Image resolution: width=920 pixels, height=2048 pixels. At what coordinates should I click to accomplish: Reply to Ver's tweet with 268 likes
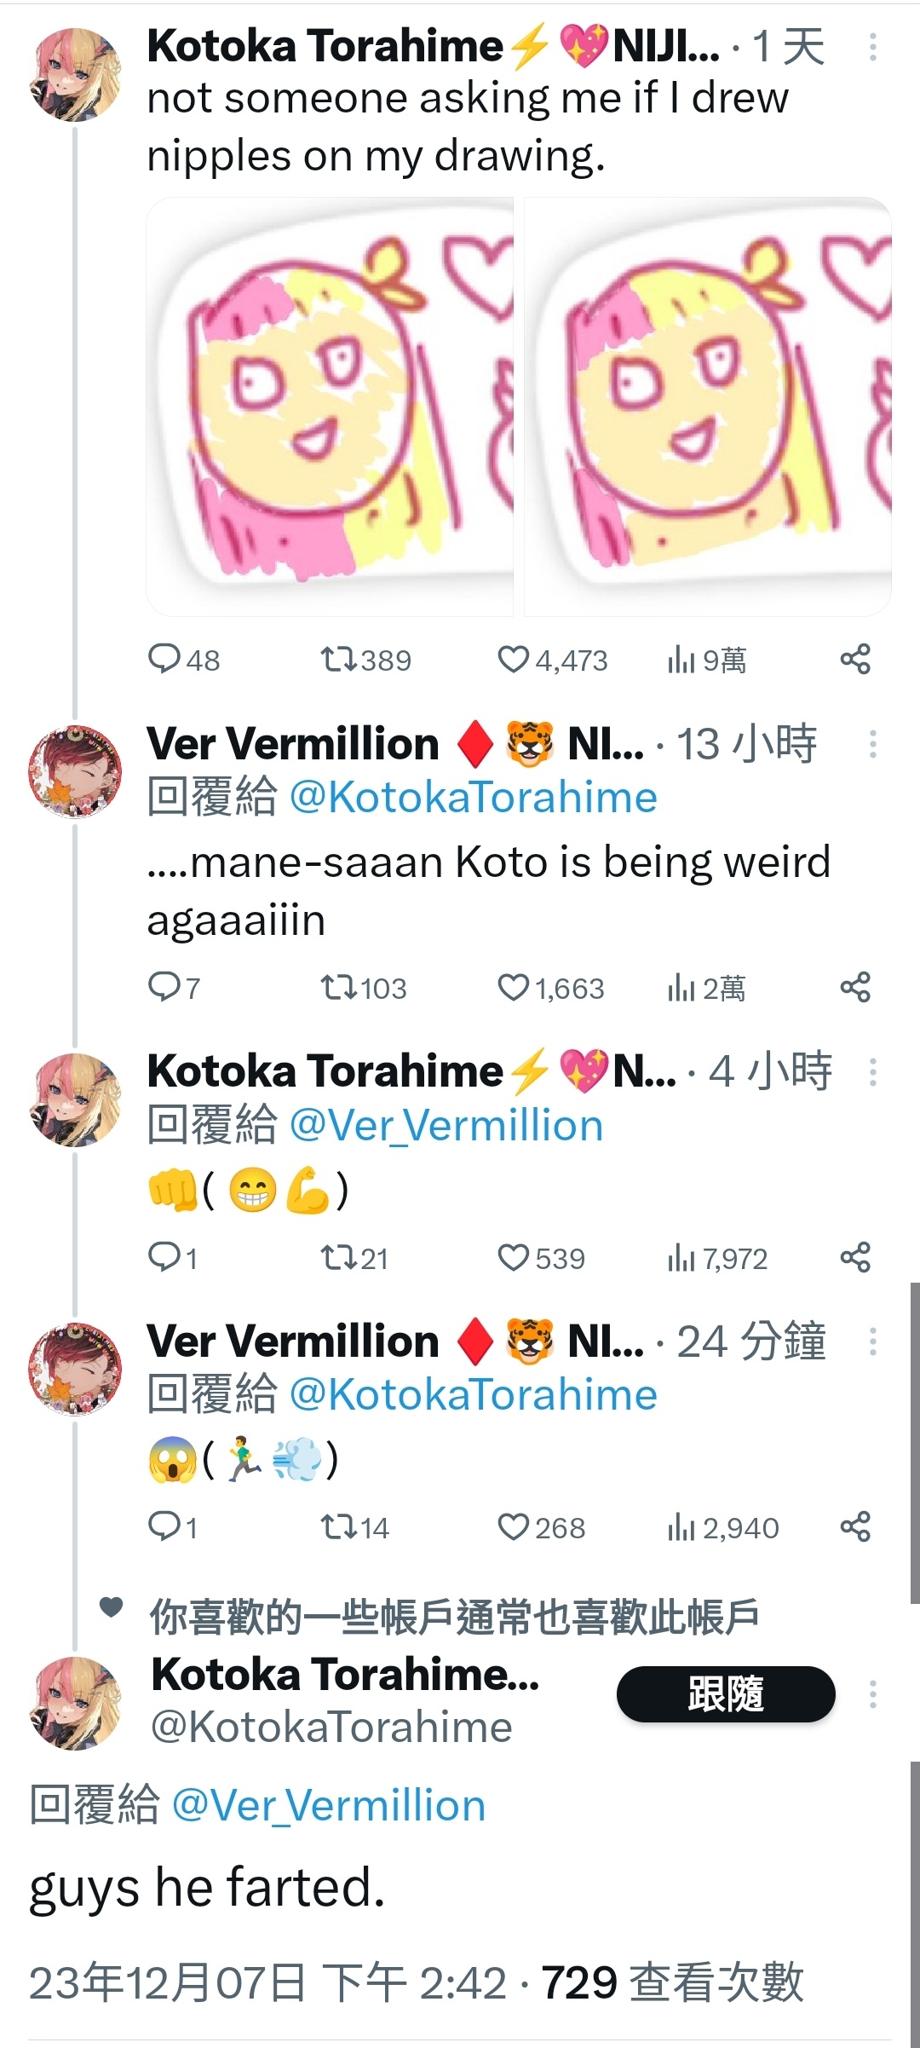(173, 1527)
